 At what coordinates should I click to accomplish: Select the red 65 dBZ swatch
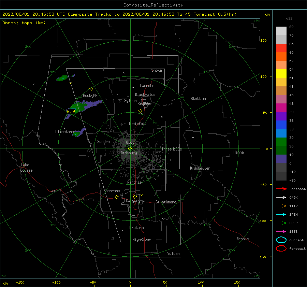coord(281,48)
